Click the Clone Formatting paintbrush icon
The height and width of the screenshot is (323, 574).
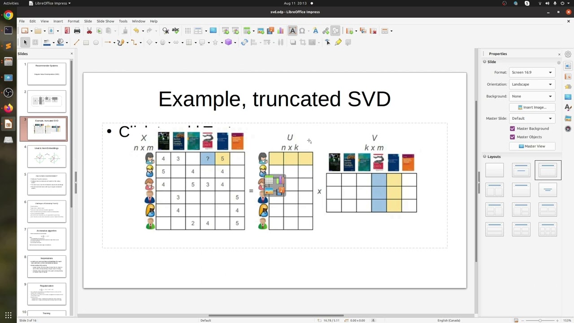tap(125, 31)
